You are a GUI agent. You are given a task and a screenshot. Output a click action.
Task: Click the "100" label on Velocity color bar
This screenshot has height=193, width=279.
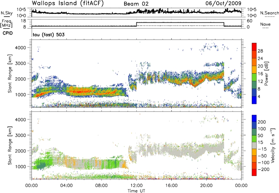tap(262, 129)
